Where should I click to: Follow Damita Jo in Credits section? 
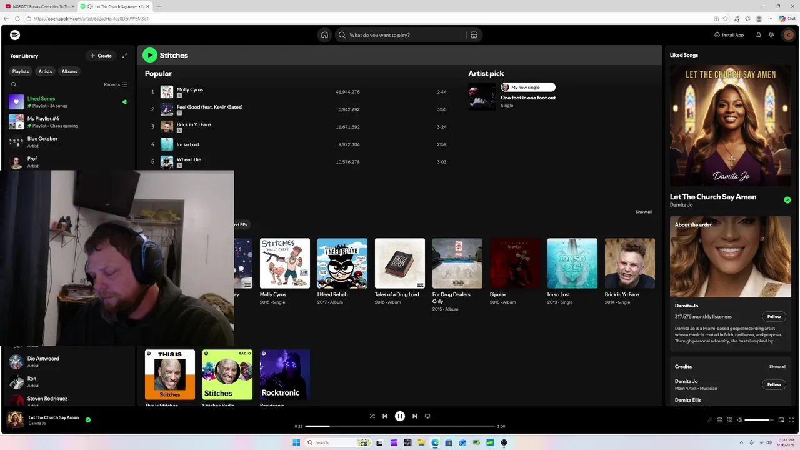click(774, 385)
